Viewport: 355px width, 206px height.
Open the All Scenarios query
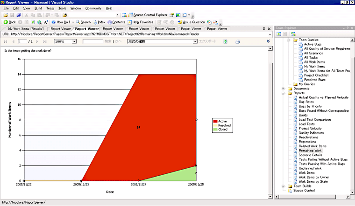313,53
